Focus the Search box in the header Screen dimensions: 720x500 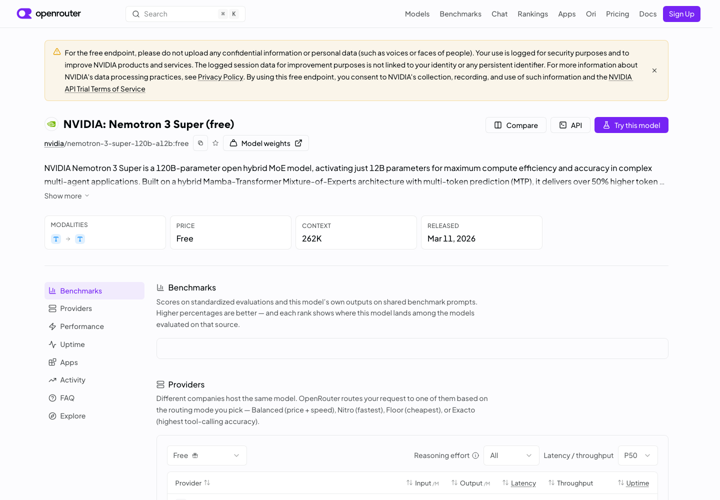point(185,14)
